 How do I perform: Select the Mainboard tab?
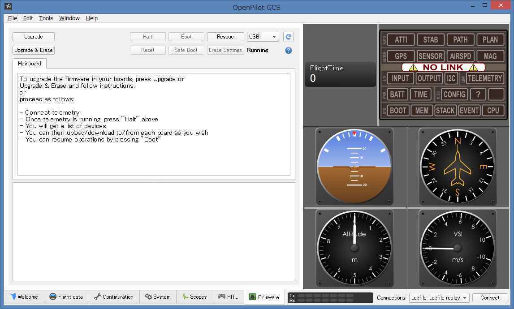pos(30,64)
